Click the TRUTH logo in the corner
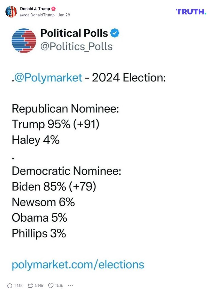The height and width of the screenshot is (294, 212). click(x=191, y=11)
